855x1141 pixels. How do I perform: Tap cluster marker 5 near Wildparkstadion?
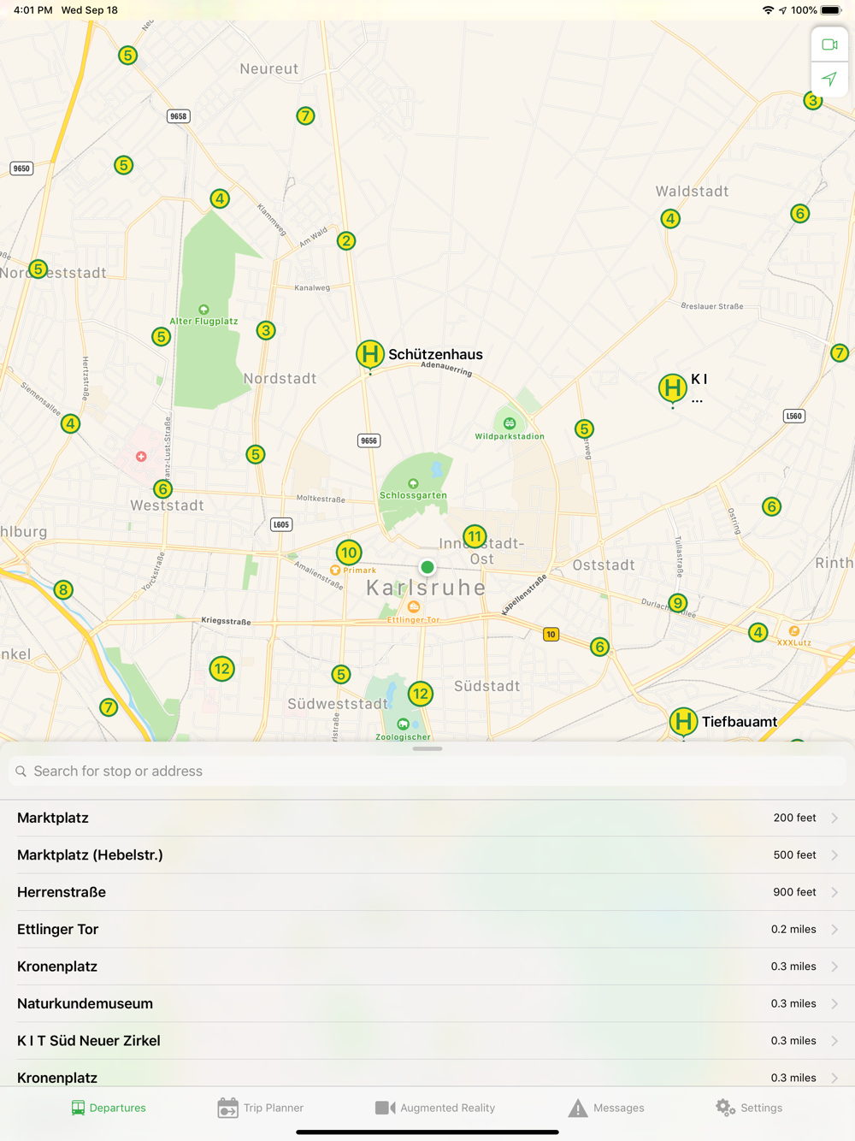[x=584, y=429]
